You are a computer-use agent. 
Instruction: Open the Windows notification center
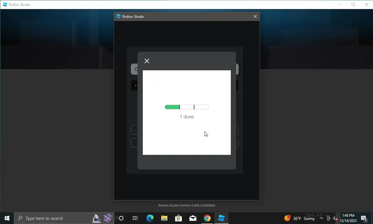(x=364, y=218)
